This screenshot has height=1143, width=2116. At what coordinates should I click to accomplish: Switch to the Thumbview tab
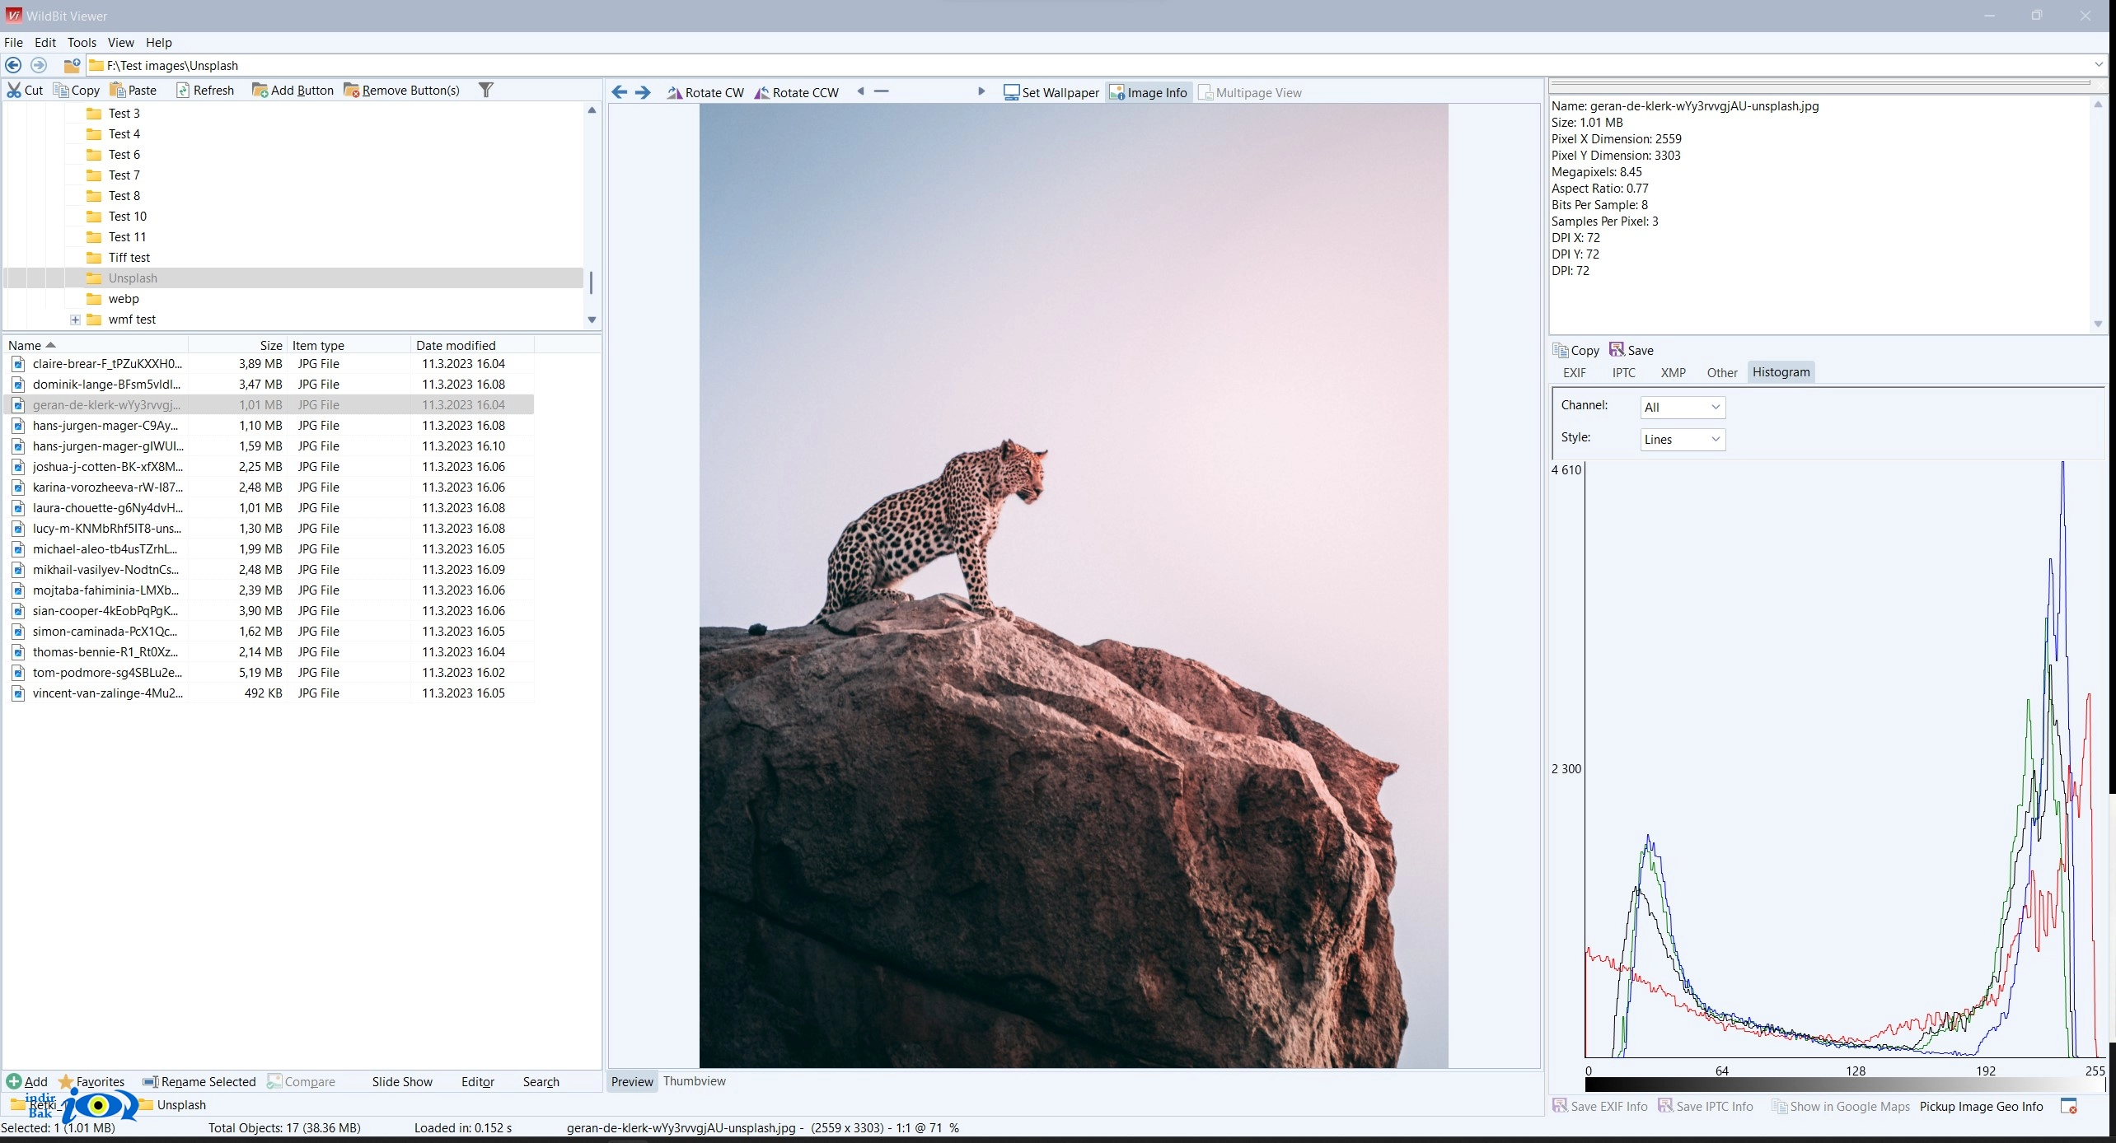pyautogui.click(x=695, y=1080)
